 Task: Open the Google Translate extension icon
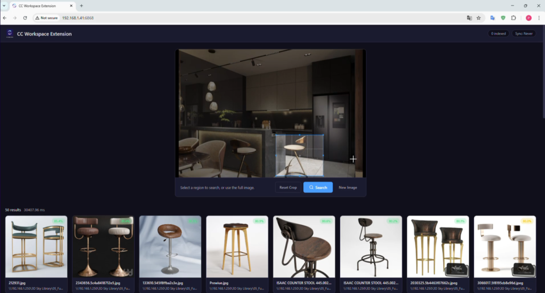click(493, 18)
